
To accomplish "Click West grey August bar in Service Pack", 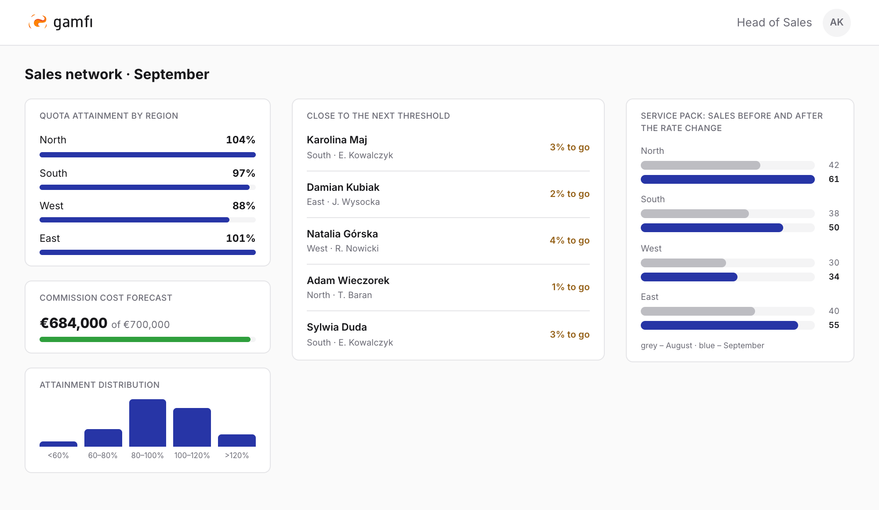I will [x=683, y=263].
